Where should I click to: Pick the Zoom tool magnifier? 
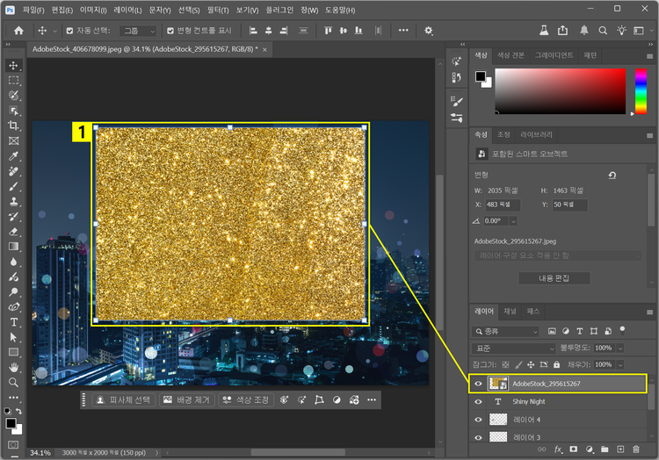click(13, 383)
